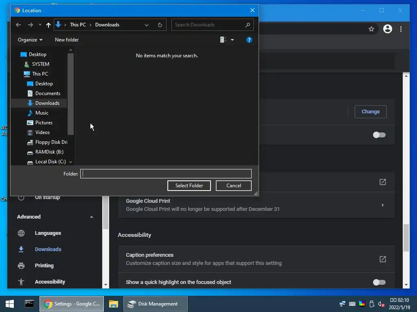Open taskbar clock and date

coord(399,304)
